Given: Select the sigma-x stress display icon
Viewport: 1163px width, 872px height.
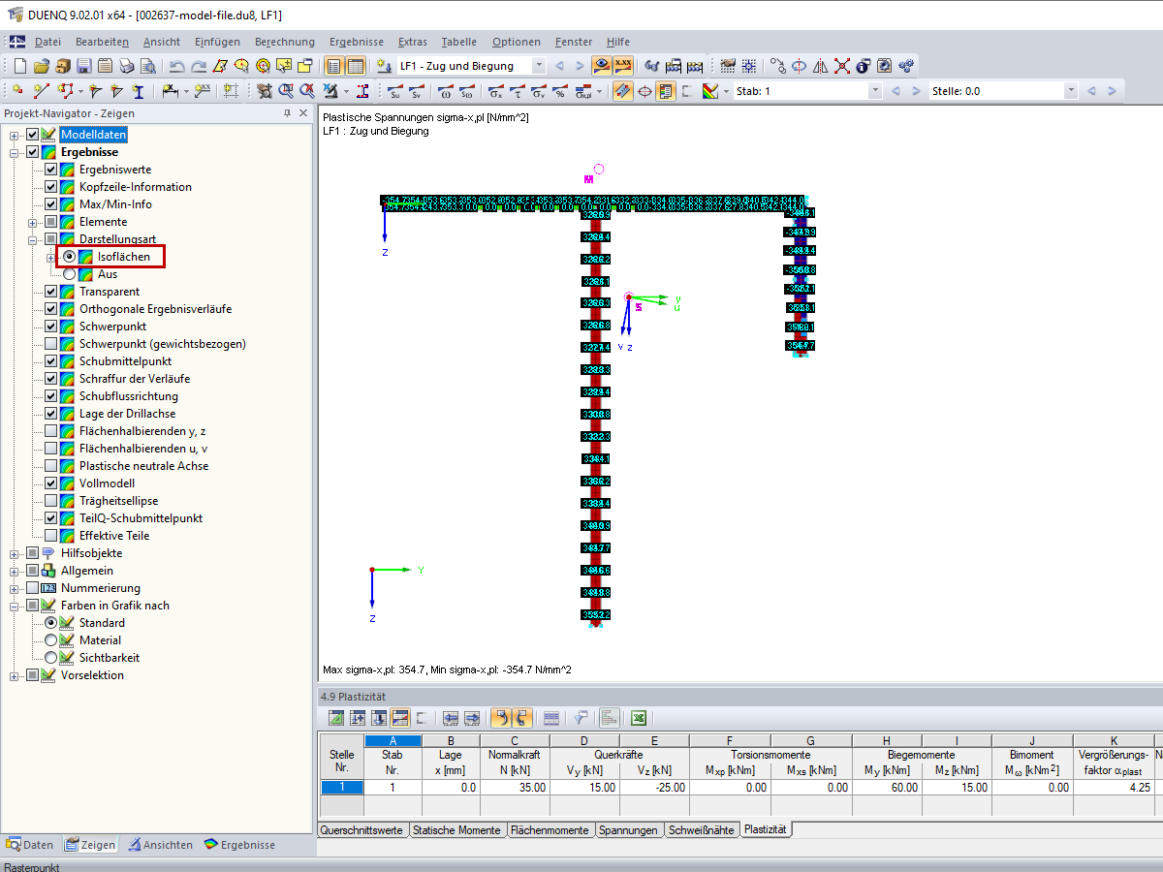Looking at the screenshot, I should pos(495,92).
